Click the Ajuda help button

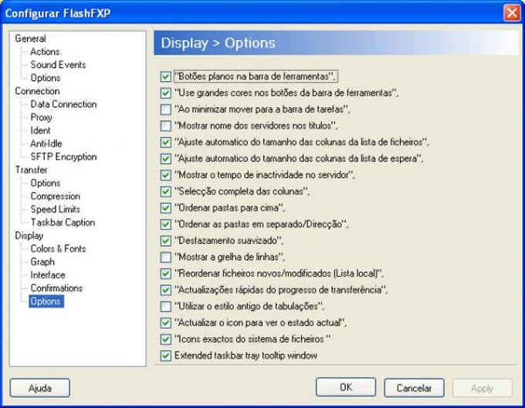39,387
